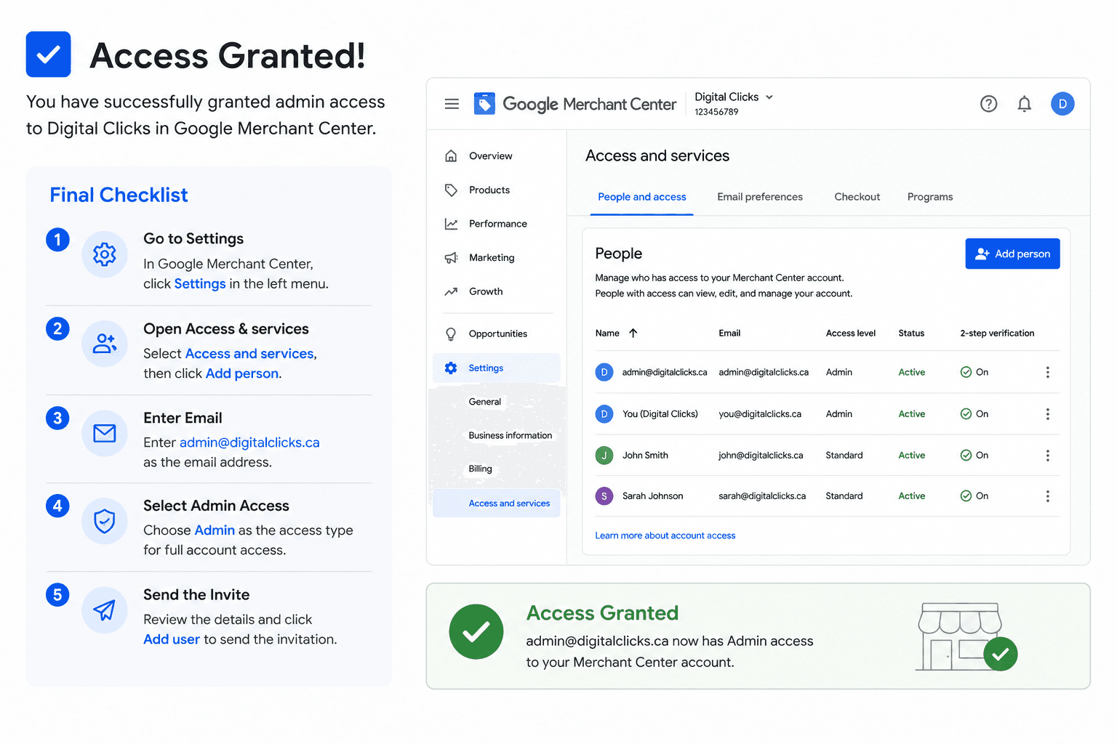The image size is (1117, 744).
Task: Click the Marketing megaphone icon
Action: (x=451, y=258)
